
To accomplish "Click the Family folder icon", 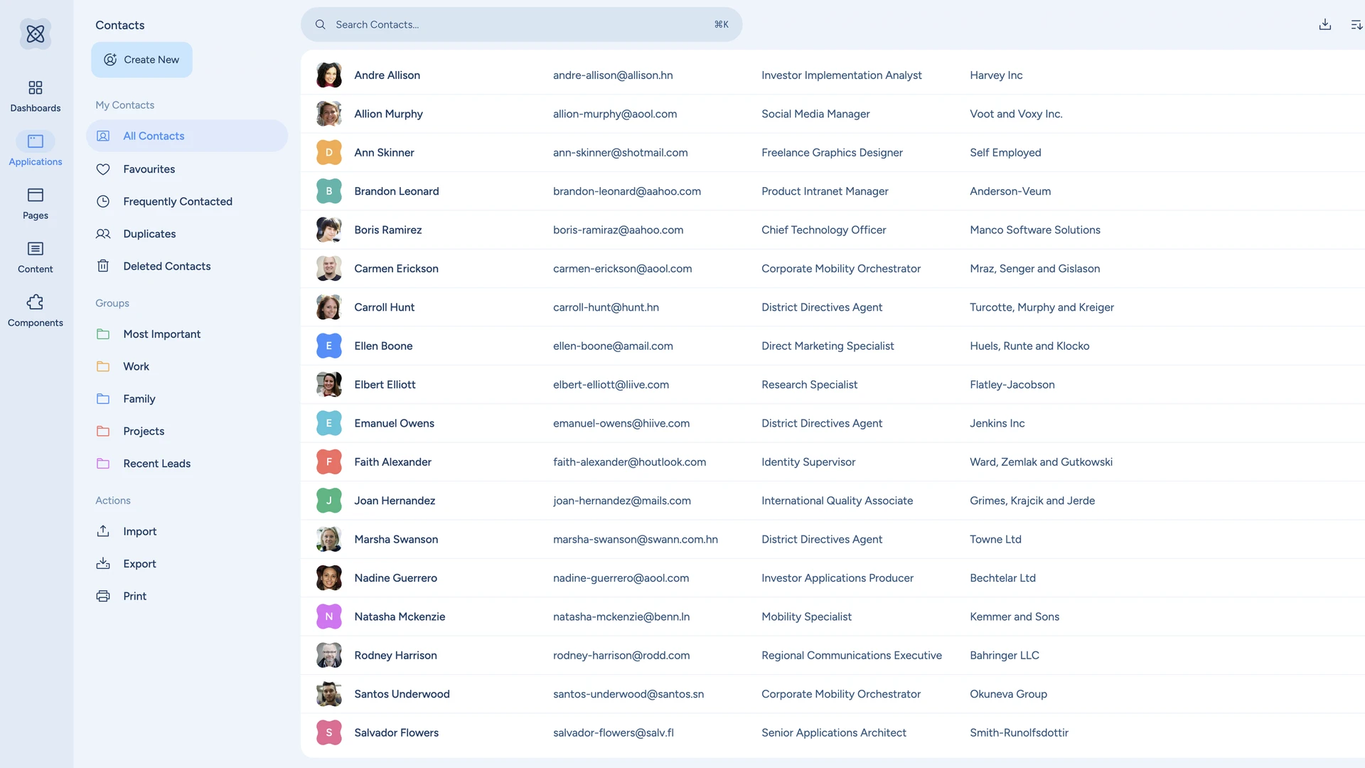I will pyautogui.click(x=103, y=399).
